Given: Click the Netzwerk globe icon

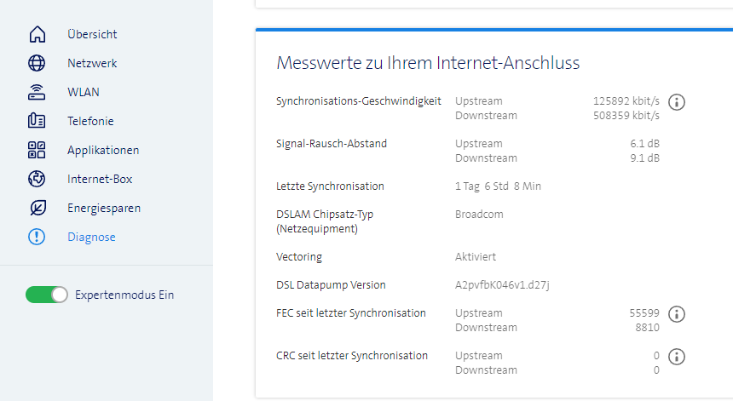Looking at the screenshot, I should click(37, 64).
